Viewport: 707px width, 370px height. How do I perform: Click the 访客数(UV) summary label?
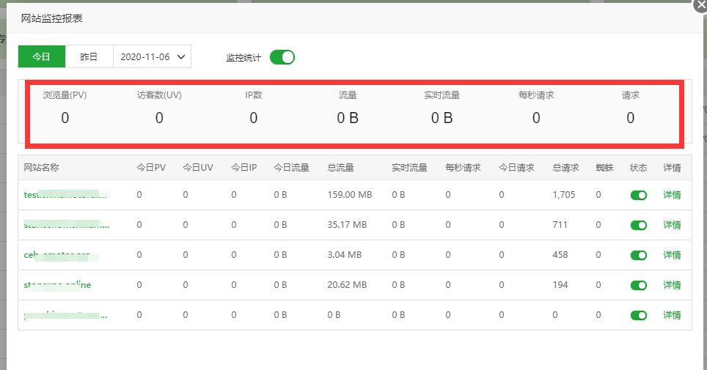coord(159,95)
